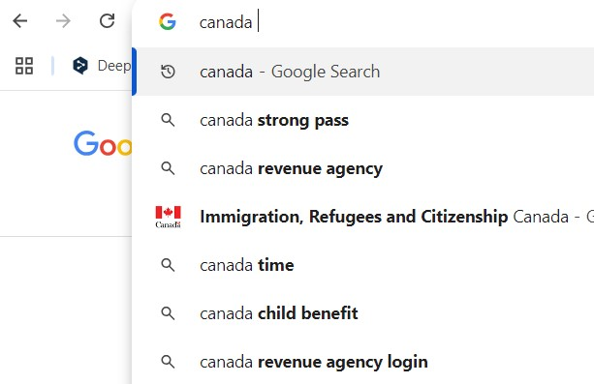Choose 'canada strong pass' suggestion

(x=363, y=120)
